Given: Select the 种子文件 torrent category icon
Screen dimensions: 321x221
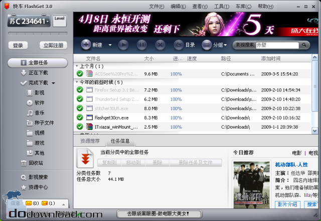Looking at the screenshot, I should [x=30, y=123].
